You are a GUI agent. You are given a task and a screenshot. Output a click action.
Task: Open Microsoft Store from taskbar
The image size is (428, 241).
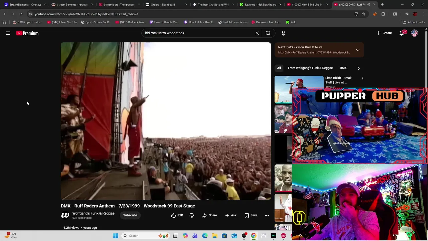tap(224, 236)
